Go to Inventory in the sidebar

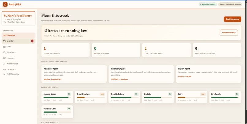(18, 41)
